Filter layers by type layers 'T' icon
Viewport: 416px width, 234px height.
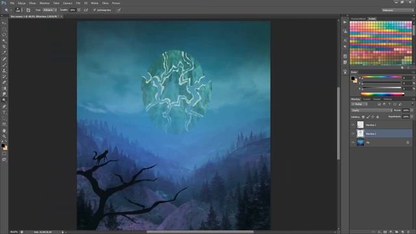pos(389,104)
